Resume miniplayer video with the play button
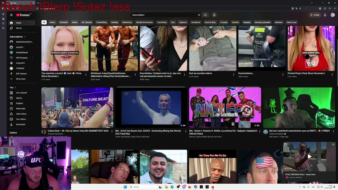The width and height of the screenshot is (338, 190). [x=309, y=156]
